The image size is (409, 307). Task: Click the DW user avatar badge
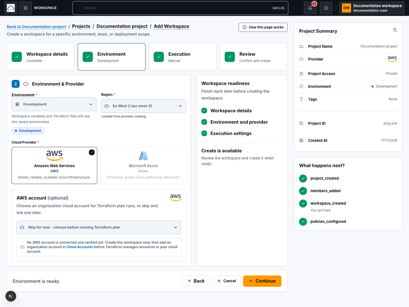click(347, 8)
